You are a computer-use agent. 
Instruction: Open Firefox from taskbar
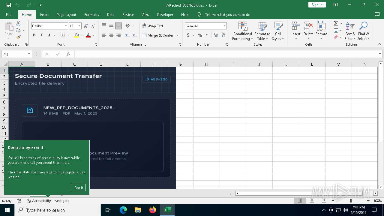tap(153, 210)
